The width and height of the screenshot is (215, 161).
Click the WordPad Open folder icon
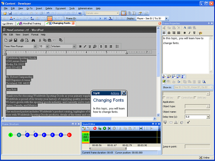click(x=10, y=40)
